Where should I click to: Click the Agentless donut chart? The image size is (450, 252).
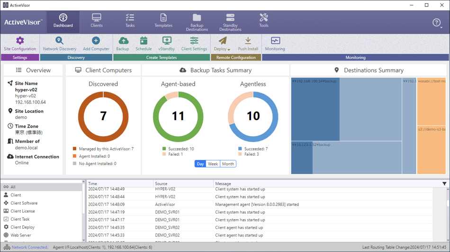253,116
